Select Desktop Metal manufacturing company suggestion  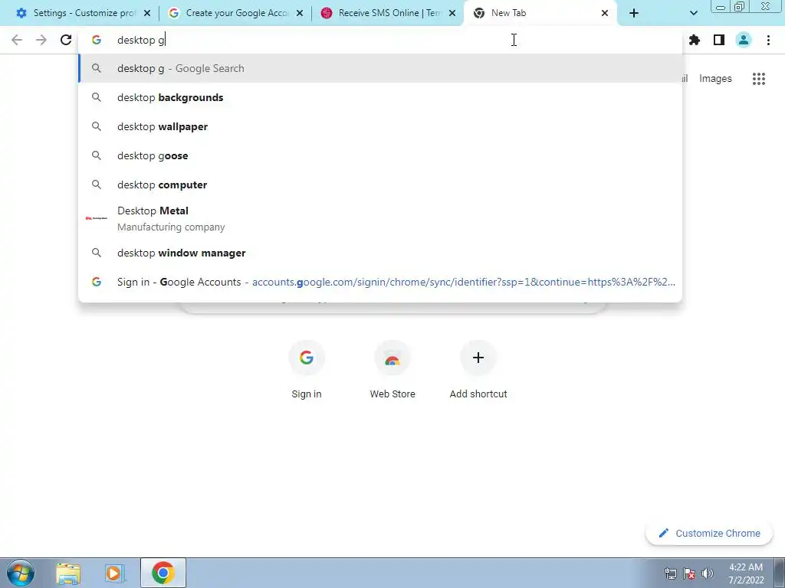[x=380, y=218]
